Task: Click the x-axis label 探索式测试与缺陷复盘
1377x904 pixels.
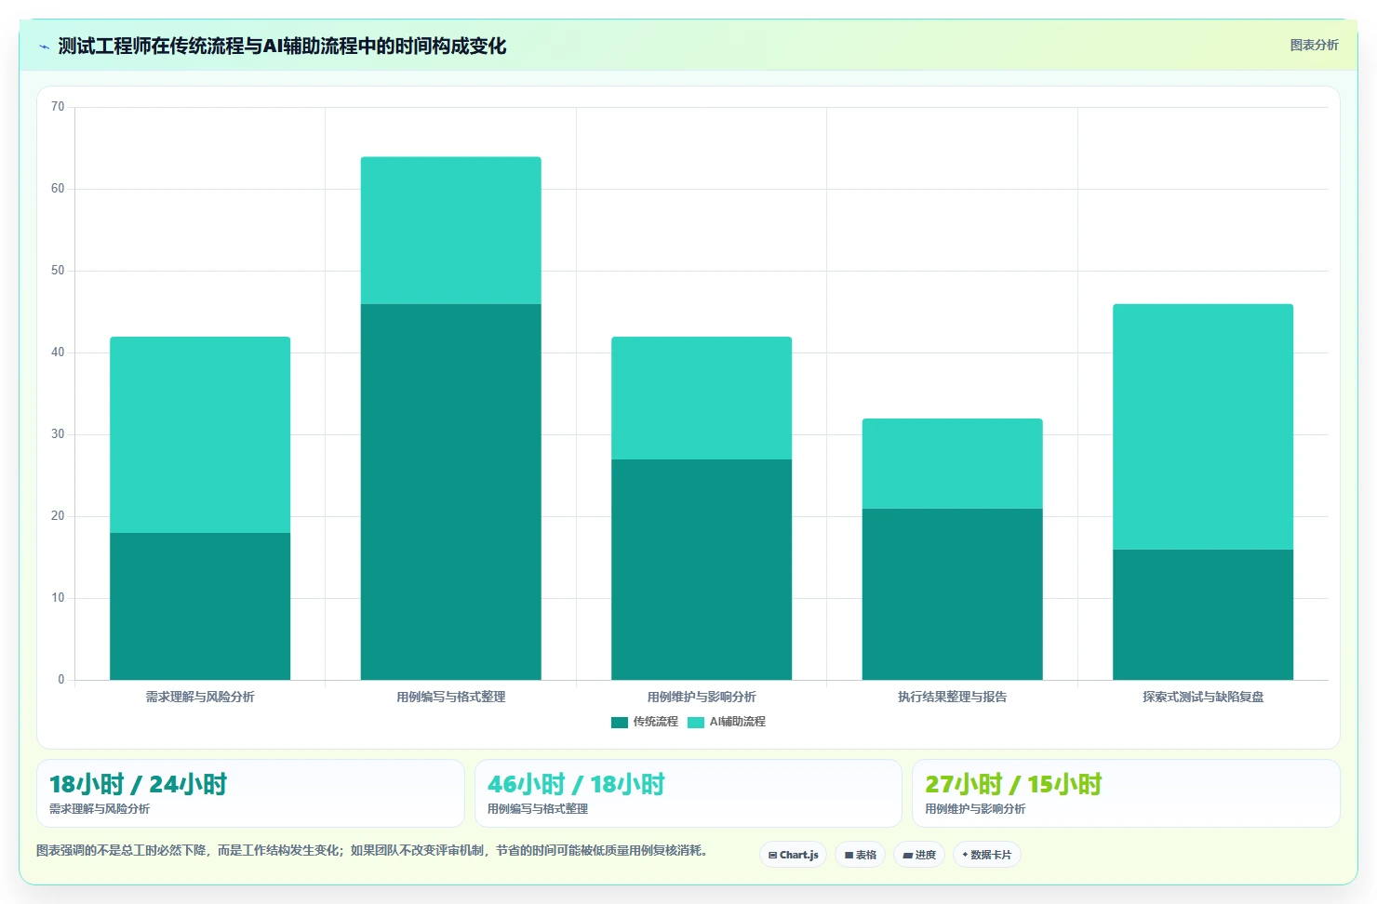Action: 1203,697
